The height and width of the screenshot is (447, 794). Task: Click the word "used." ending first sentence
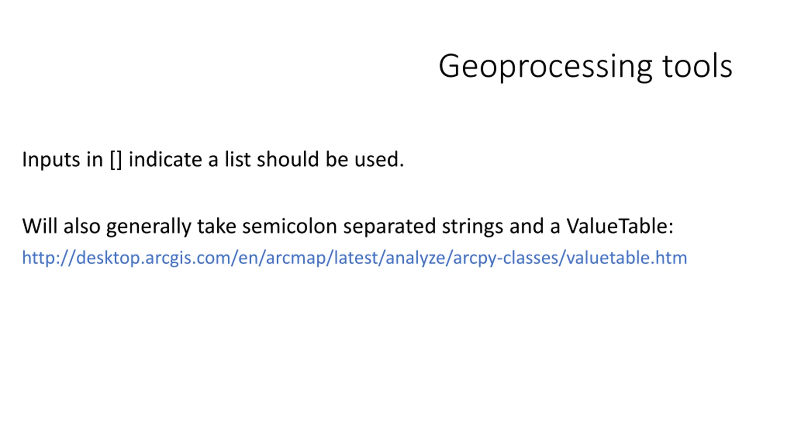click(x=379, y=159)
